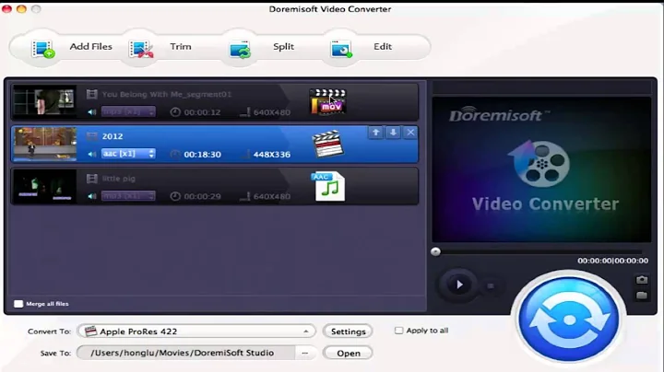Click You Belong With Me_segment01 title
Image resolution: width=664 pixels, height=372 pixels.
[166, 94]
